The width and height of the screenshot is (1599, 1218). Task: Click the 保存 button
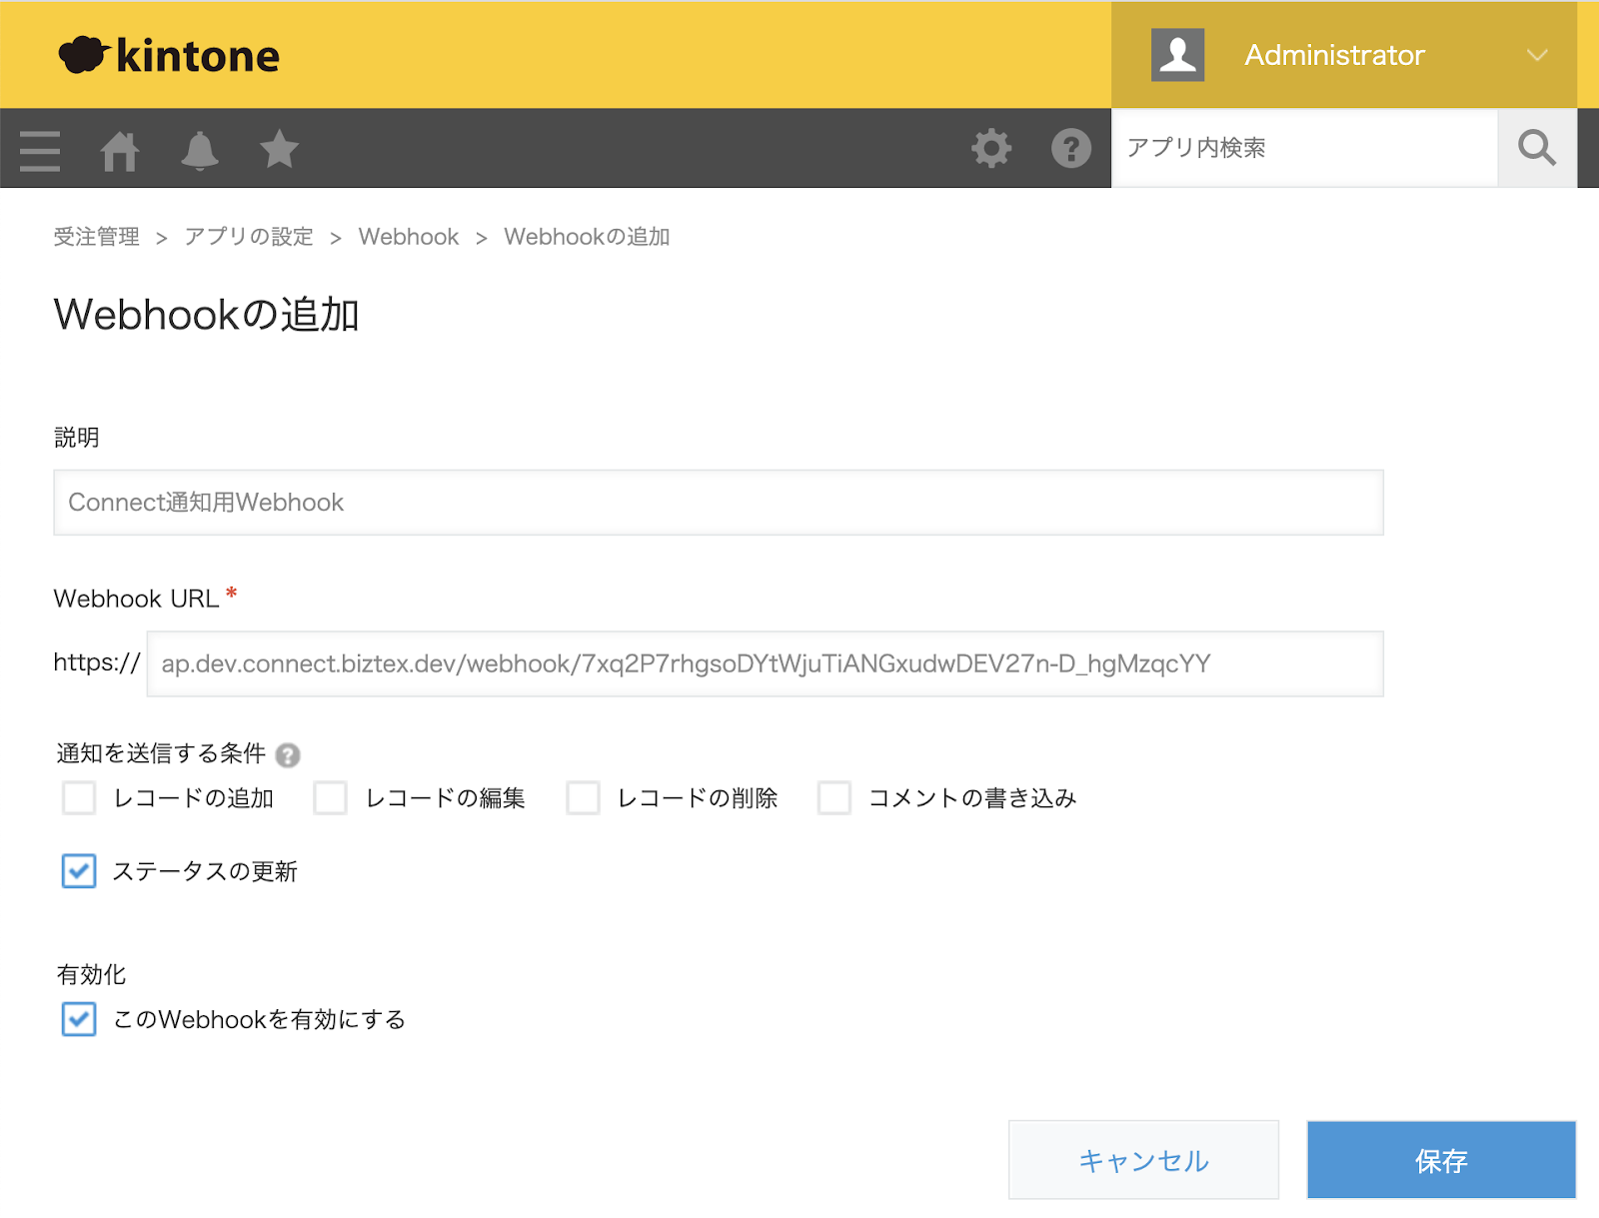[1441, 1159]
